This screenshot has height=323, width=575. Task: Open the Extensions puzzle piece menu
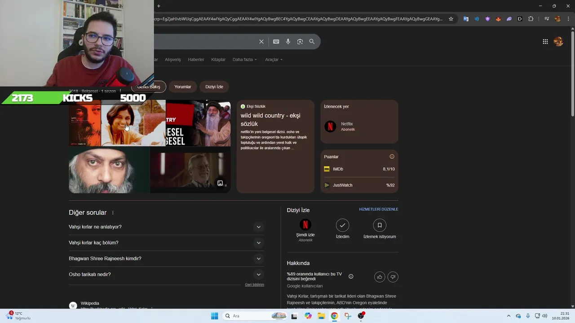coord(531,19)
